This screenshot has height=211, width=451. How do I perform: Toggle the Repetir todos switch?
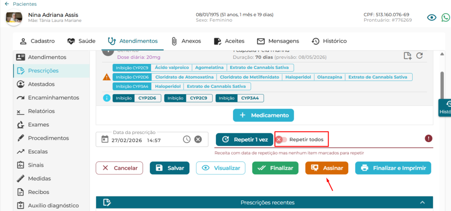click(x=281, y=140)
